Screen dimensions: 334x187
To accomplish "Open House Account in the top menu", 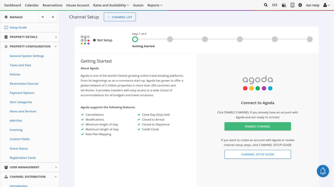I will pos(78,5).
